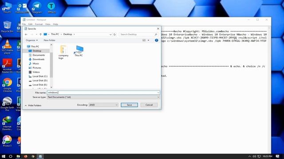
Task: Open Acrobat Reader DC shortcut
Action: click(x=7, y=66)
